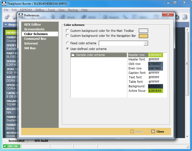Click Caption font value $FFFFFF
Viewport: 192px width, 151px height.
point(155,73)
